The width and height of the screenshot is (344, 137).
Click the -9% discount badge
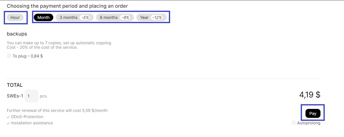coord(125,17)
